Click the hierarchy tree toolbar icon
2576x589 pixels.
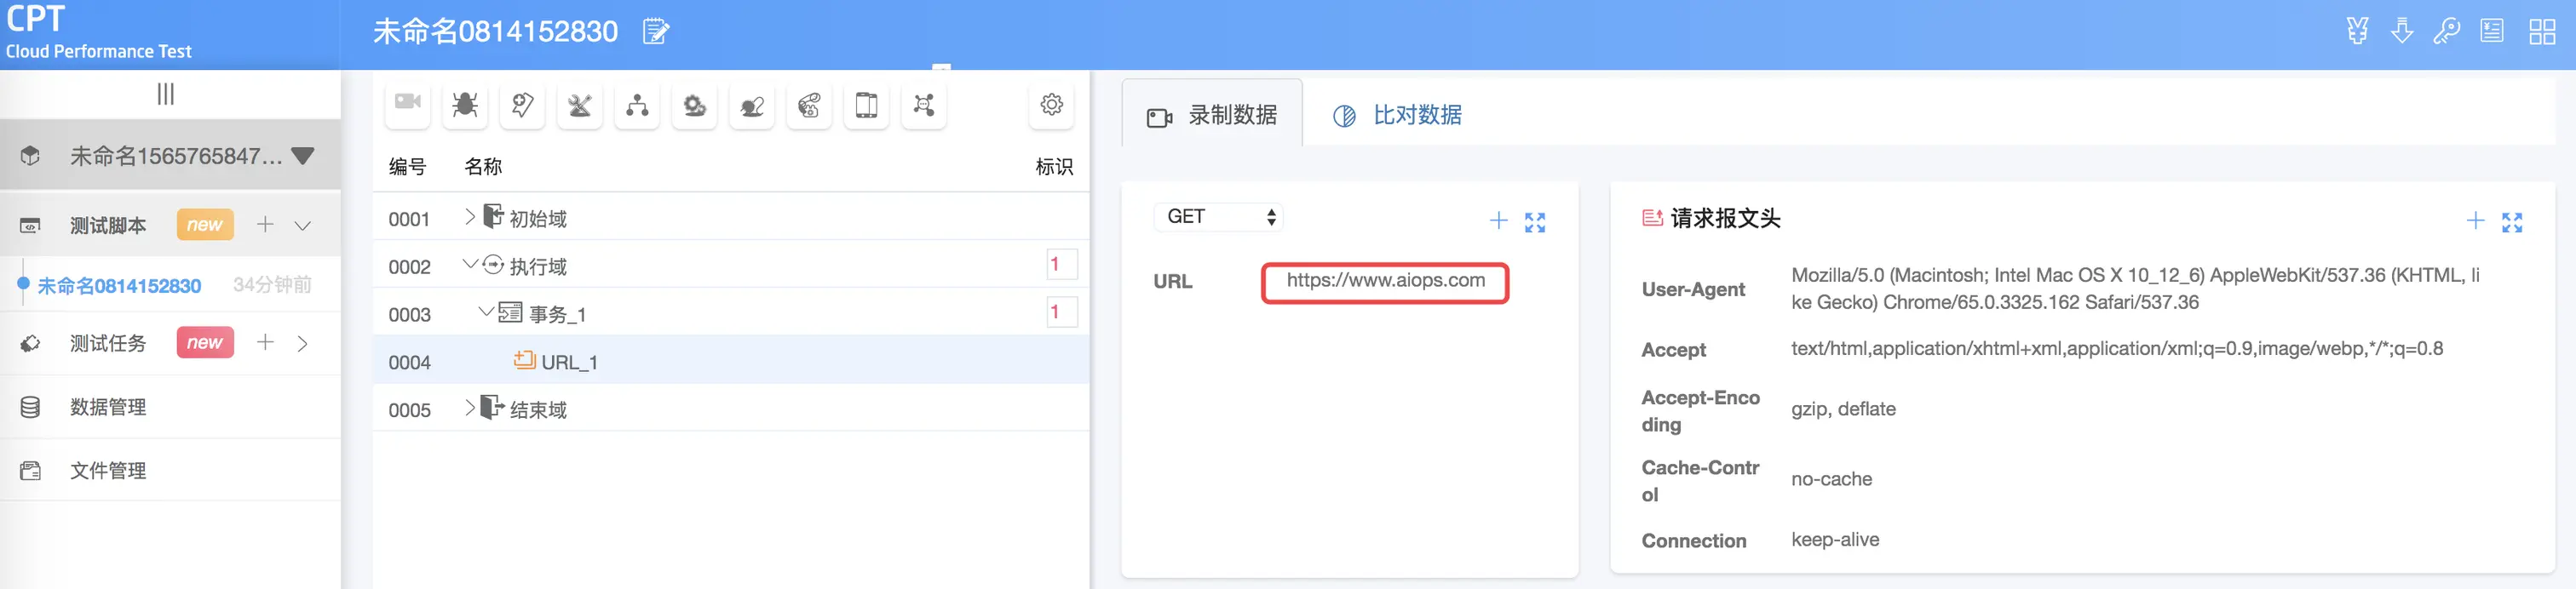click(637, 104)
